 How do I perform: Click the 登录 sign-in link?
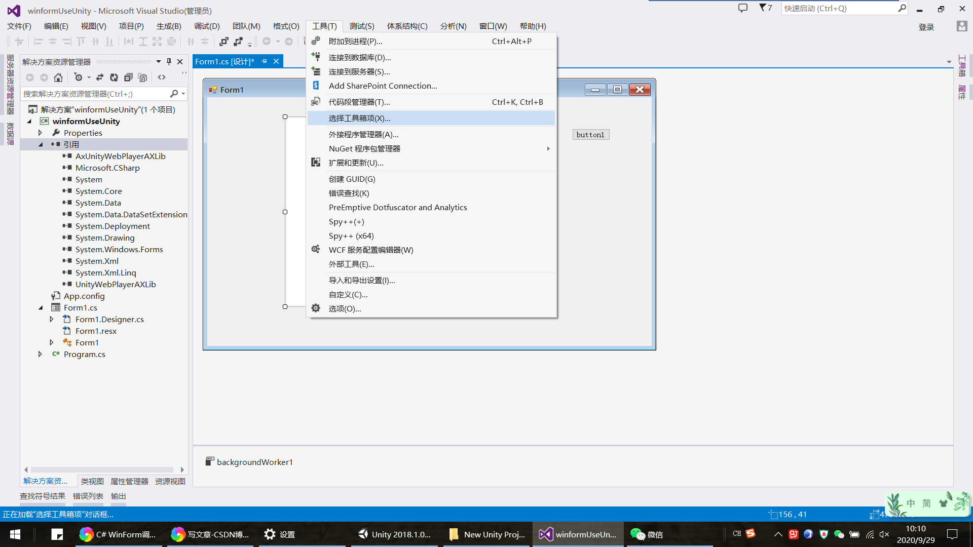click(926, 27)
